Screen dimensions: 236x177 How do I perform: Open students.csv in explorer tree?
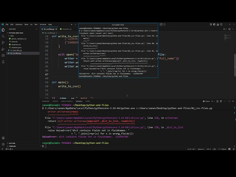click(16, 45)
